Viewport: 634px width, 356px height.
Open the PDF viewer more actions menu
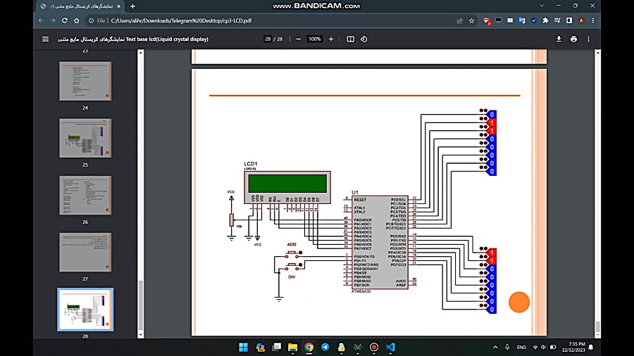pos(588,39)
